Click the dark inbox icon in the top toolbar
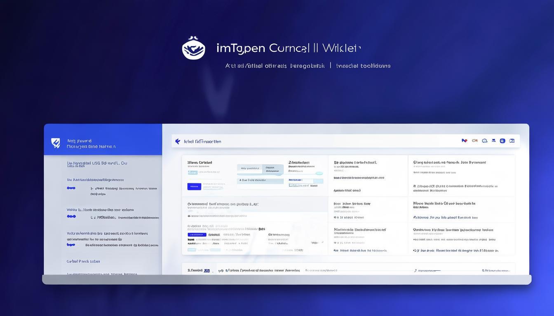The image size is (554, 316). [x=493, y=141]
